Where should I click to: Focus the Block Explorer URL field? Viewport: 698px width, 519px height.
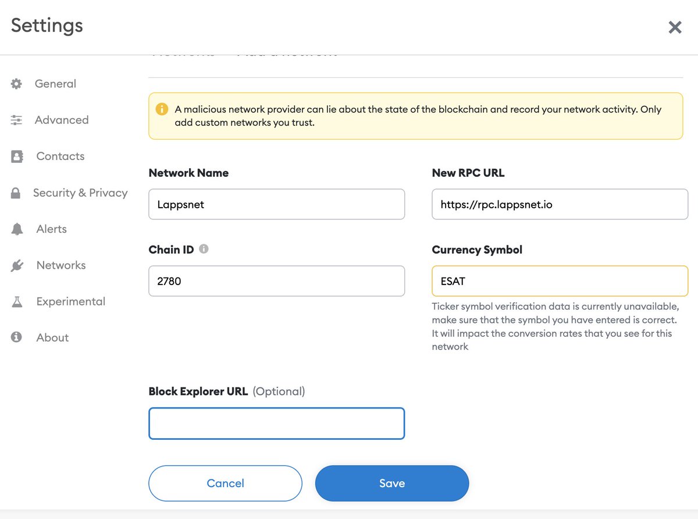(277, 423)
